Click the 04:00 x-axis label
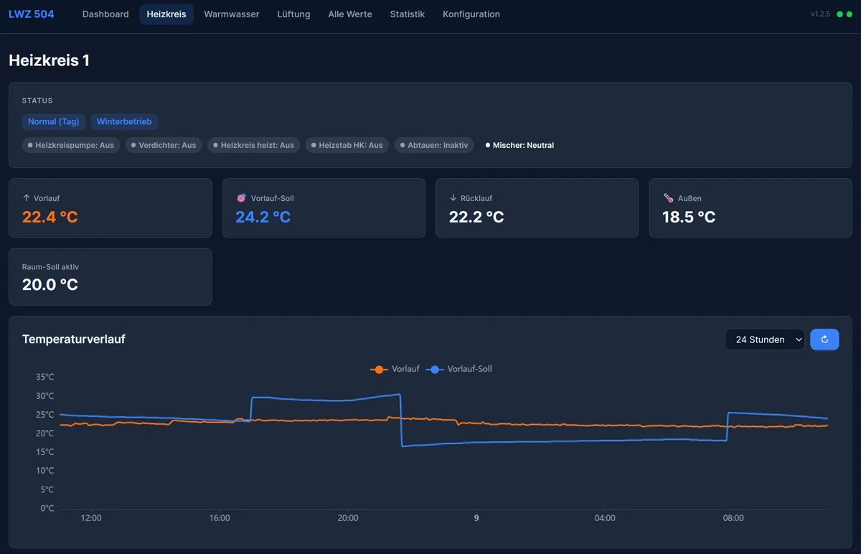This screenshot has width=861, height=554. coord(605,518)
